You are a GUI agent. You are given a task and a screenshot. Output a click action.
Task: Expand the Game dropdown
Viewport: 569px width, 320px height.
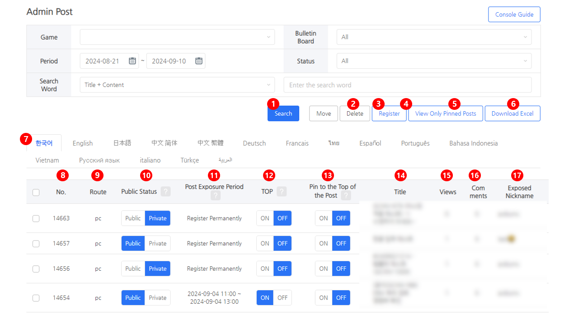[177, 37]
